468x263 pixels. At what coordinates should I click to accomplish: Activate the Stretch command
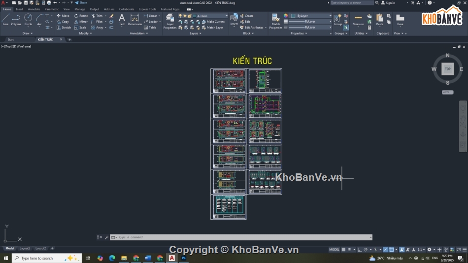(64, 28)
